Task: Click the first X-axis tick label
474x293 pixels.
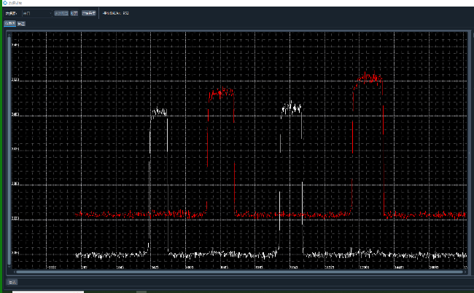Action: coord(50,267)
